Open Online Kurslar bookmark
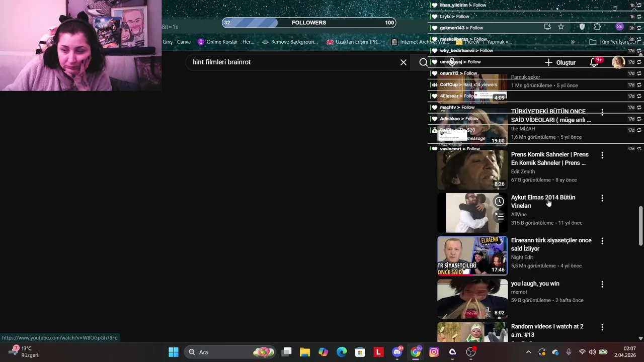Image resolution: width=644 pixels, height=362 pixels. (226, 42)
